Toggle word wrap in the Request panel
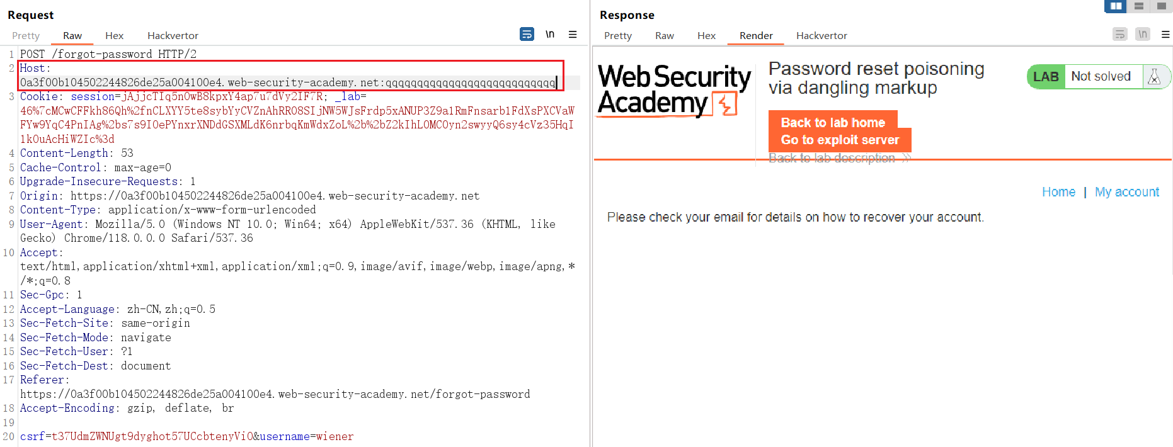This screenshot has height=447, width=1173. pos(527,34)
